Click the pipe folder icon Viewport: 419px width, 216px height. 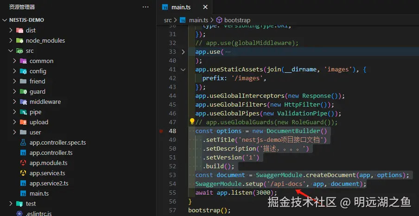point(23,112)
